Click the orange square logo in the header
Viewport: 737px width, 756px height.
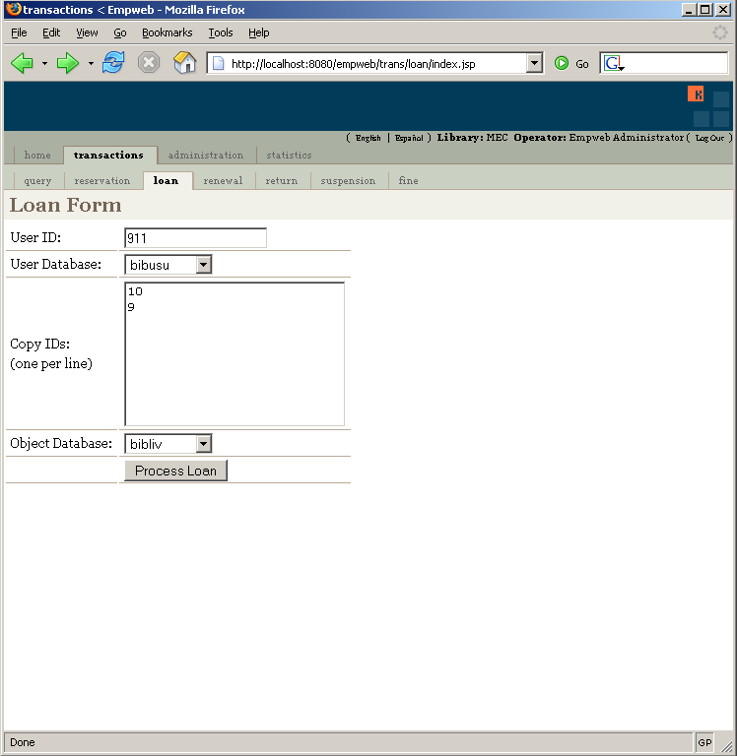(x=696, y=94)
